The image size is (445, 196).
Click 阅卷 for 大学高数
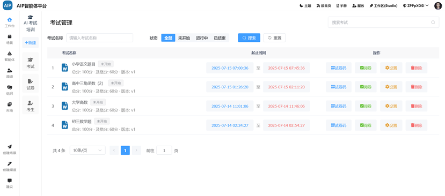point(366,106)
